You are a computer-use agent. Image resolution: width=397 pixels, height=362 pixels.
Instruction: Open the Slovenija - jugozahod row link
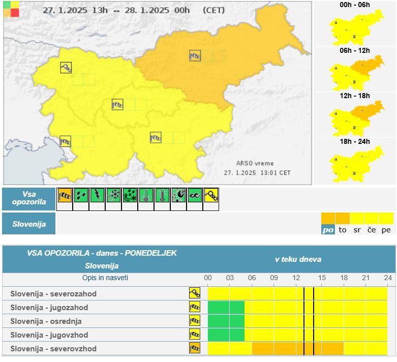pyautogui.click(x=49, y=308)
